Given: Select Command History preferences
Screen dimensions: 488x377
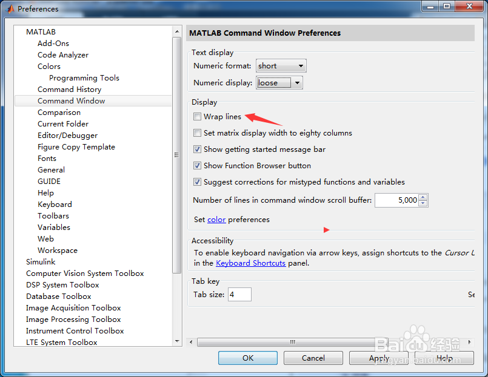Looking at the screenshot, I should 69,90.
